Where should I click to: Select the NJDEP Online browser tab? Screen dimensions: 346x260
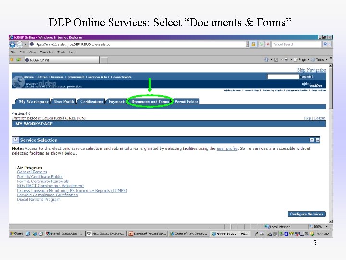(62, 60)
